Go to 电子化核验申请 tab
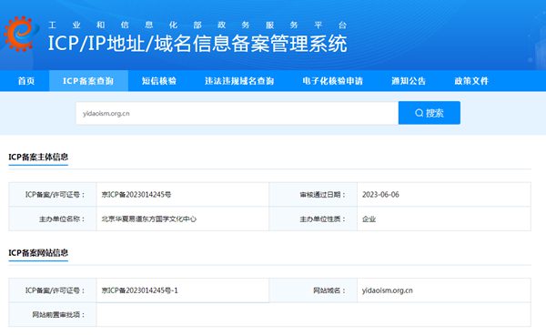The image size is (546, 336). point(332,81)
